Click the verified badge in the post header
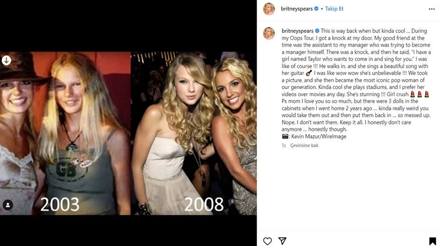 [316, 9]
